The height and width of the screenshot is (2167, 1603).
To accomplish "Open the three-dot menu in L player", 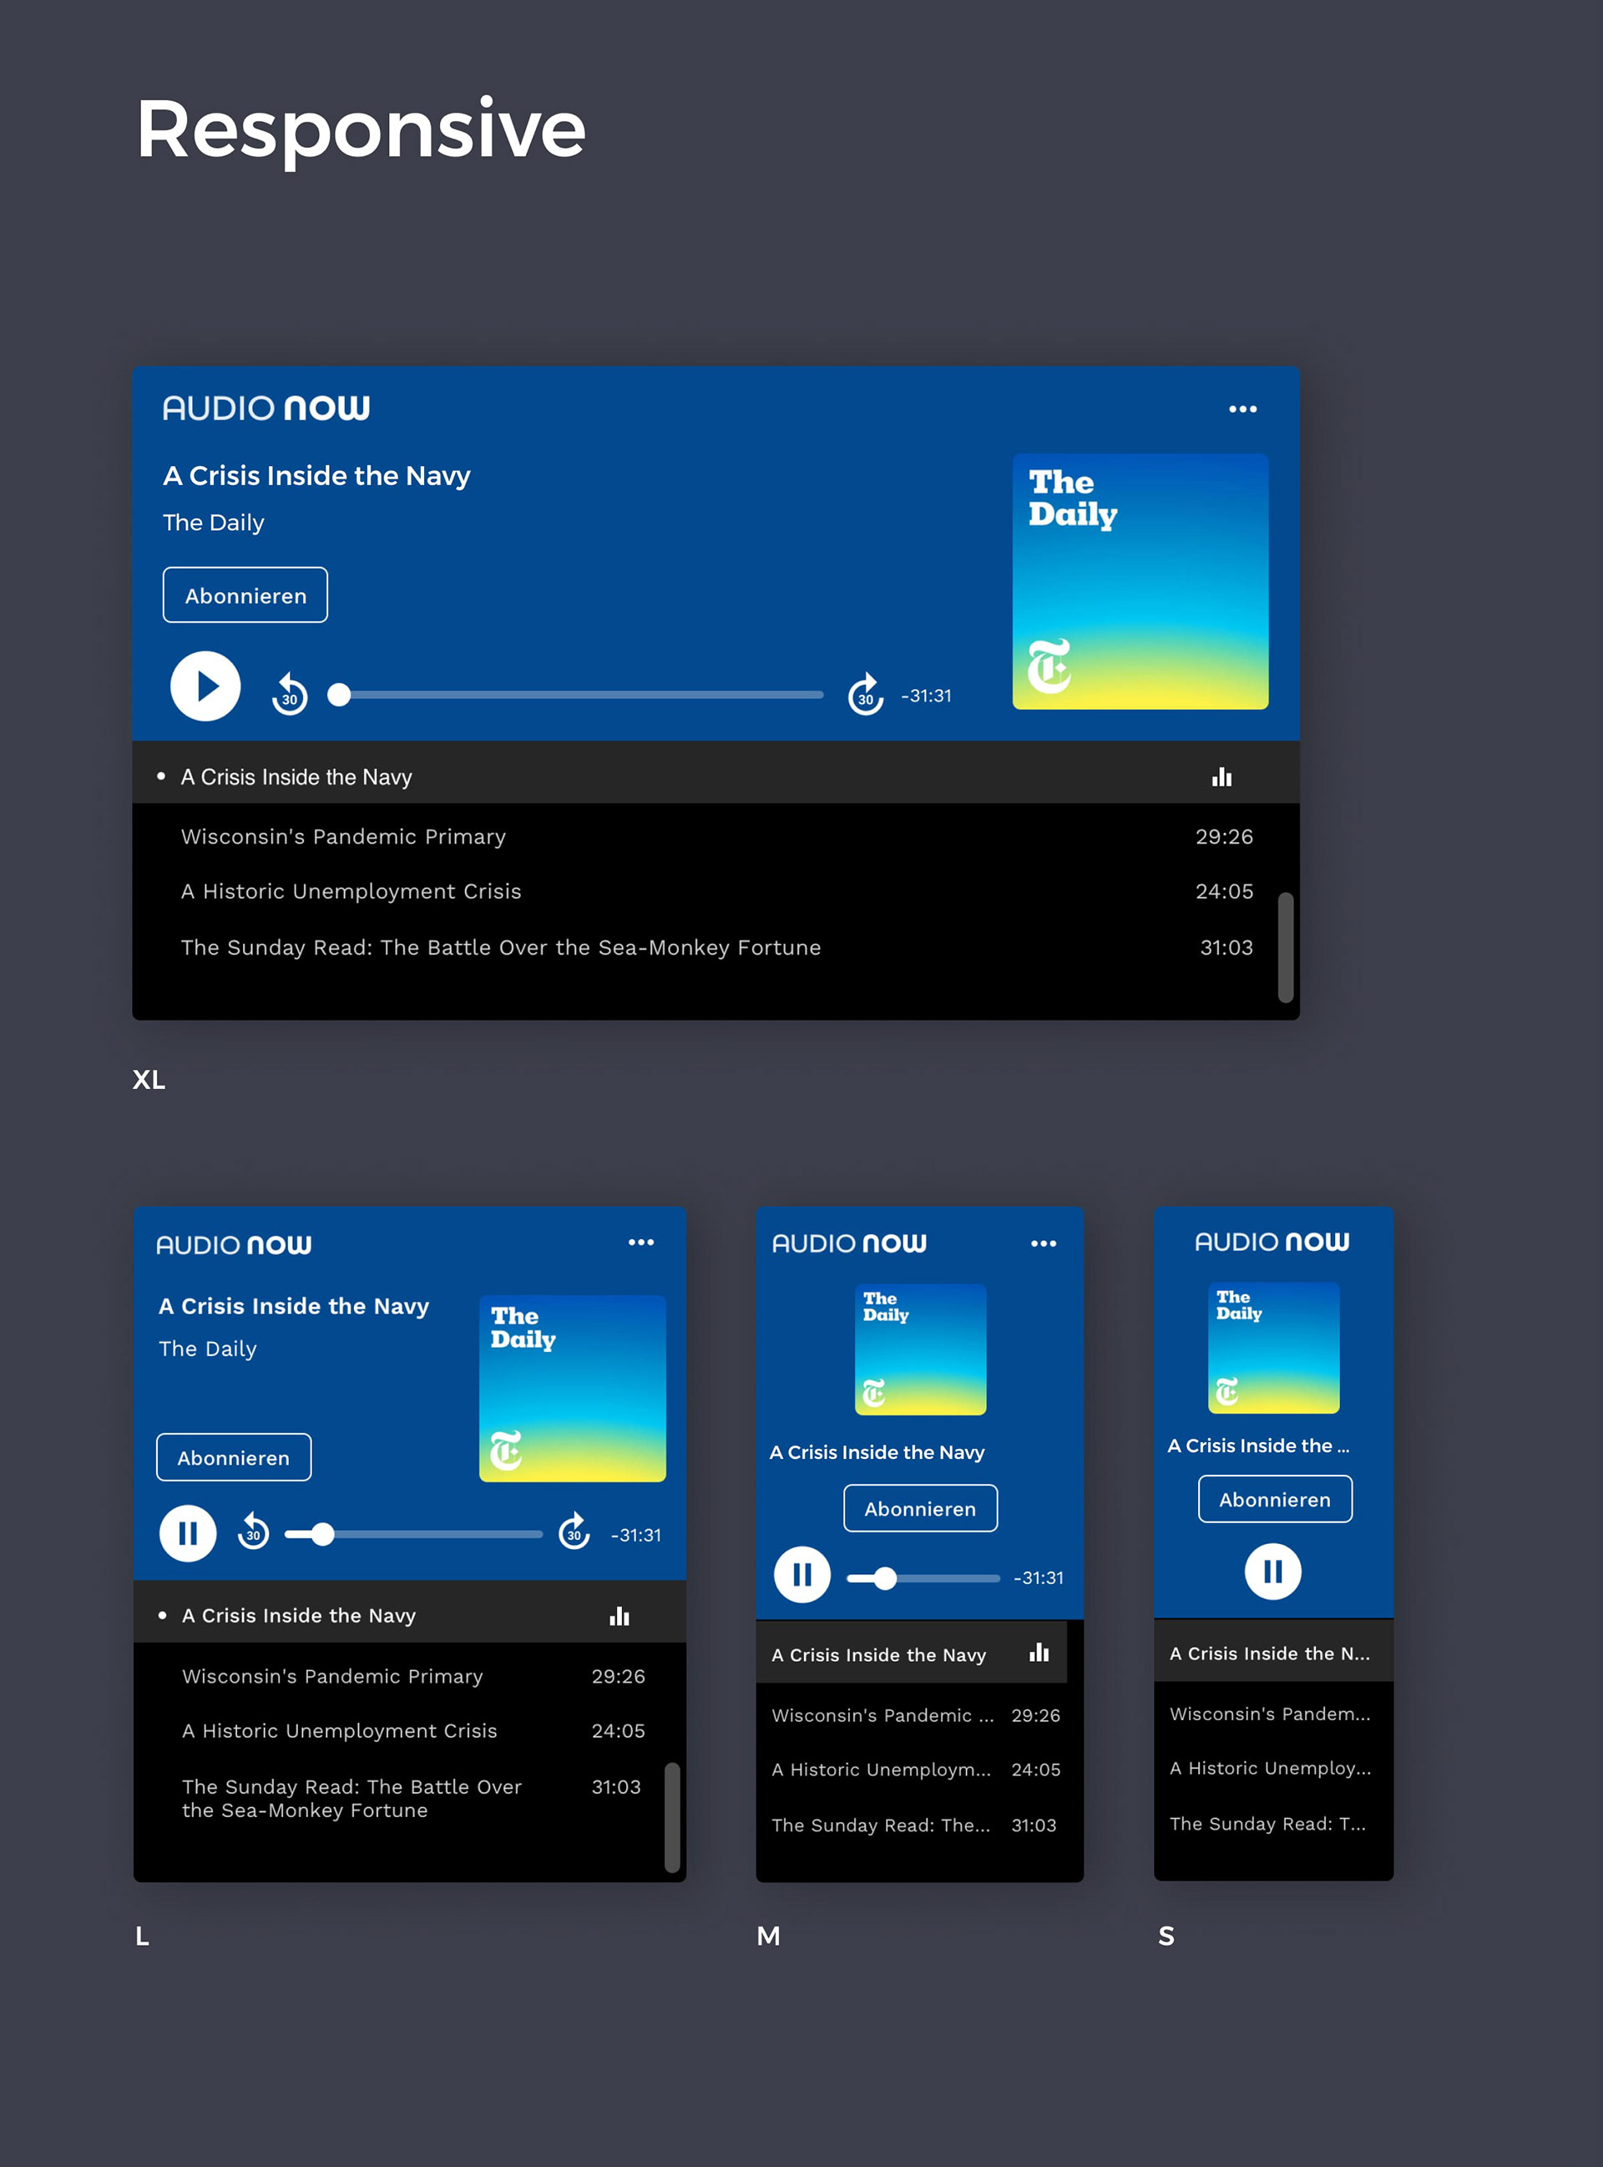I will (x=640, y=1243).
